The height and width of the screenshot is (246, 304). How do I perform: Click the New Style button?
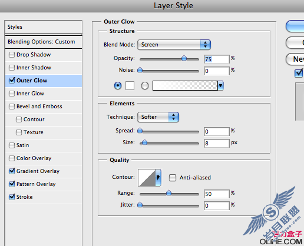(295, 59)
